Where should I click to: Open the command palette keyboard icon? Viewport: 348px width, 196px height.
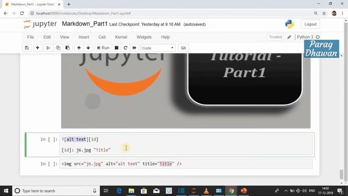[183, 48]
